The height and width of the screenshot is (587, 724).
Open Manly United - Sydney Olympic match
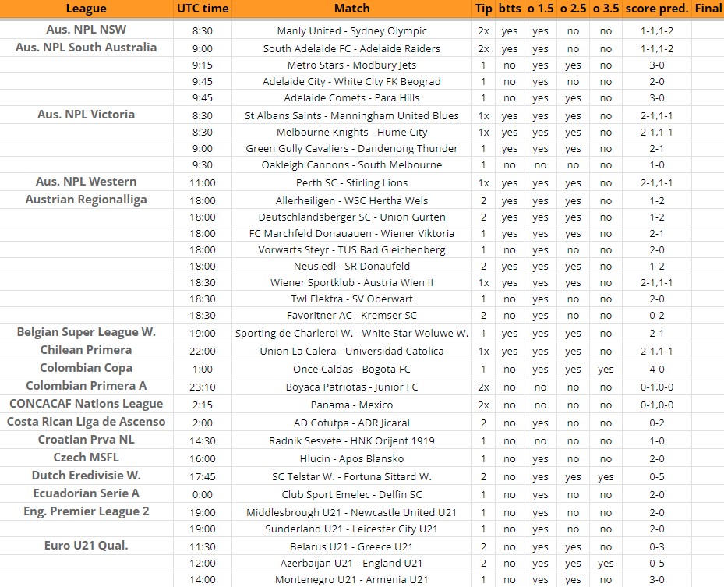pyautogui.click(x=351, y=31)
